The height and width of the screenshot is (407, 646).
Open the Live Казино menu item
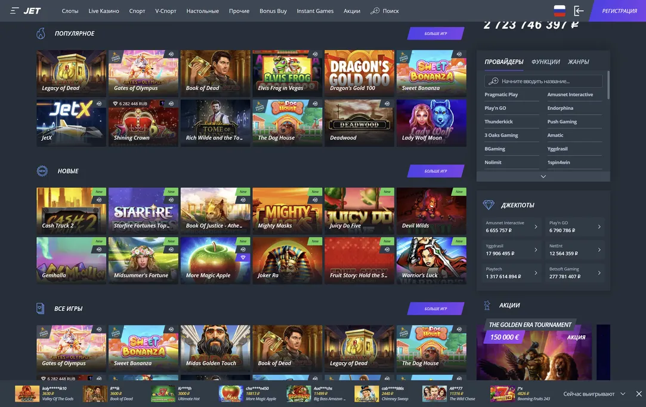(x=103, y=11)
